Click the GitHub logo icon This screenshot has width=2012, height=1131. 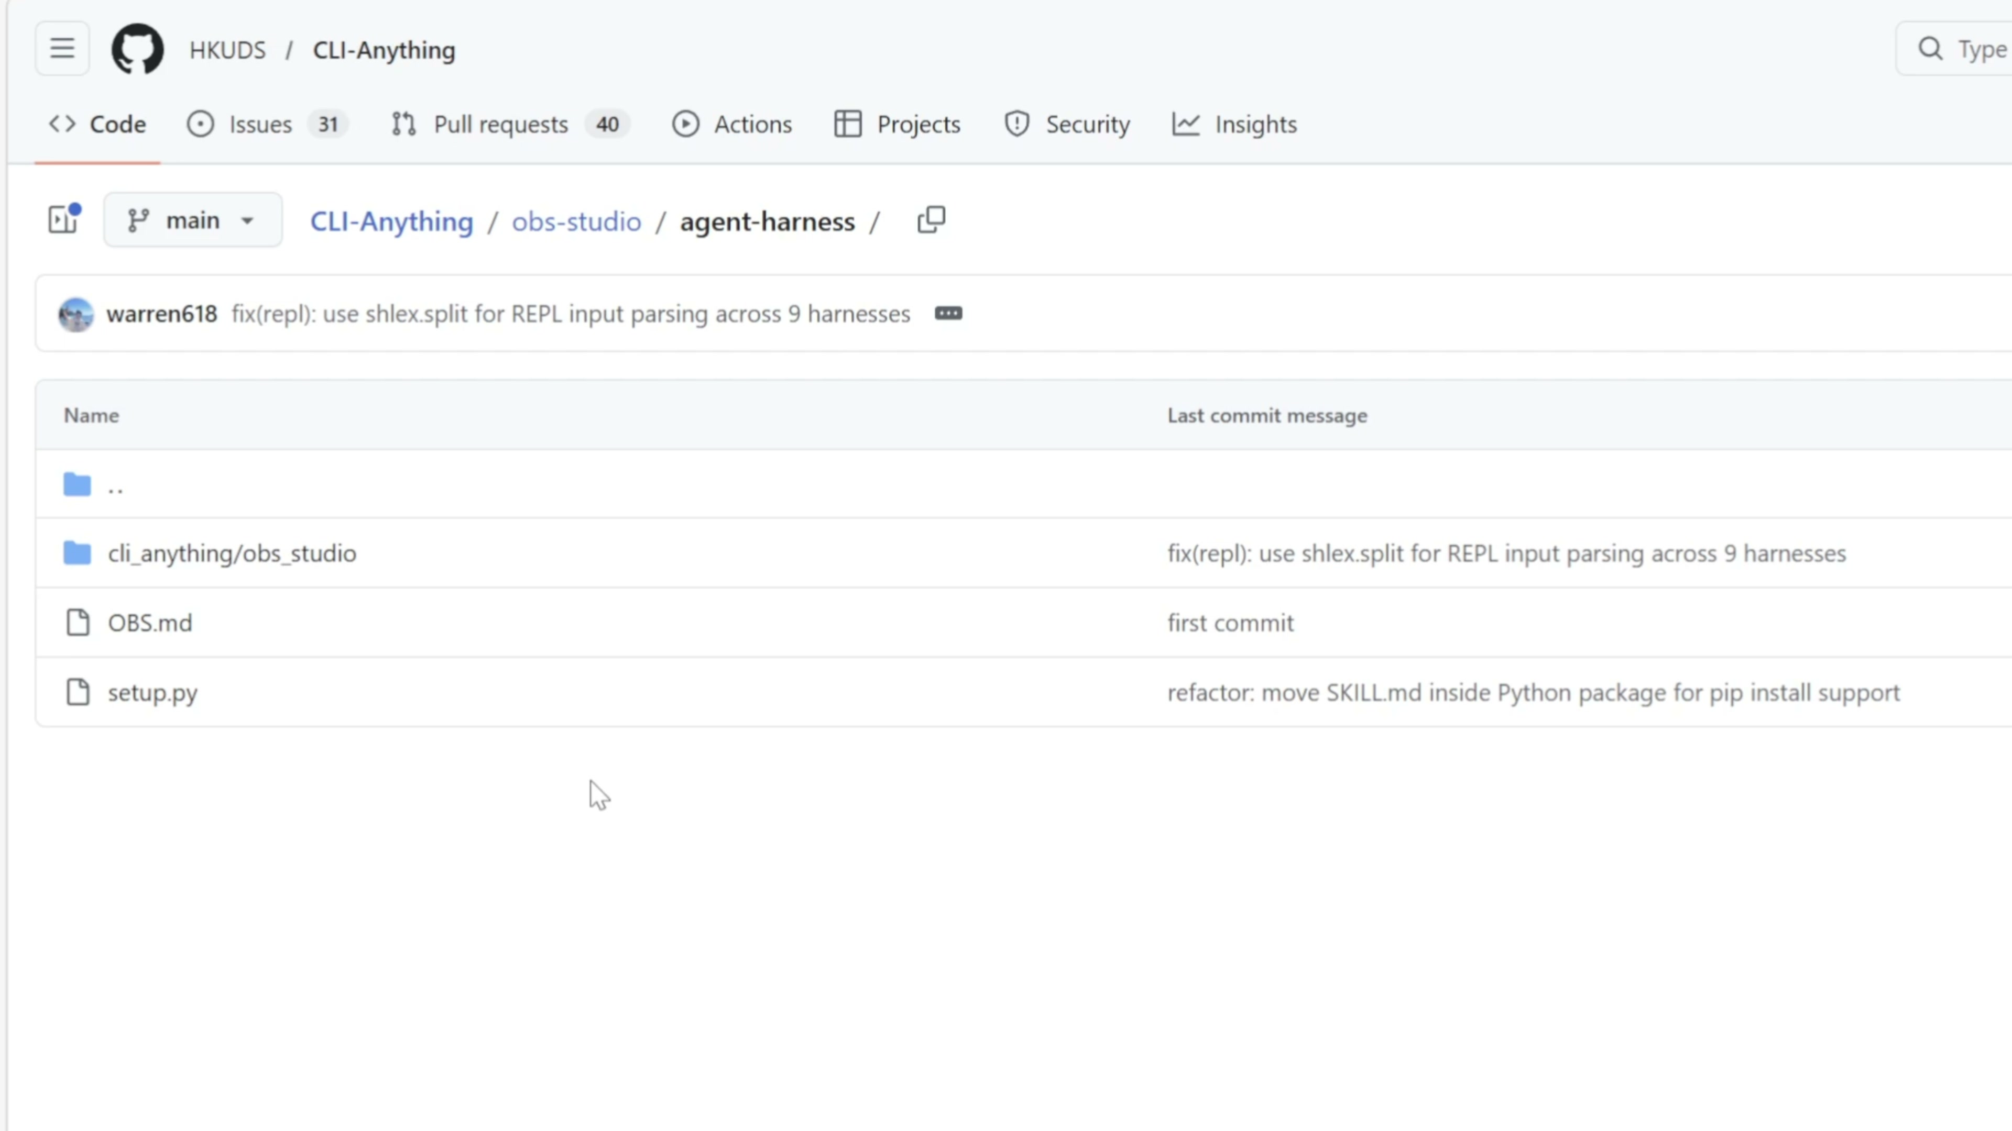(137, 49)
